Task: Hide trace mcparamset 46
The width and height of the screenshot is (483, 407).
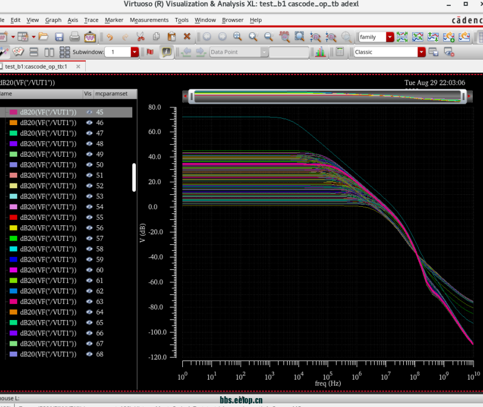Action: coord(89,123)
